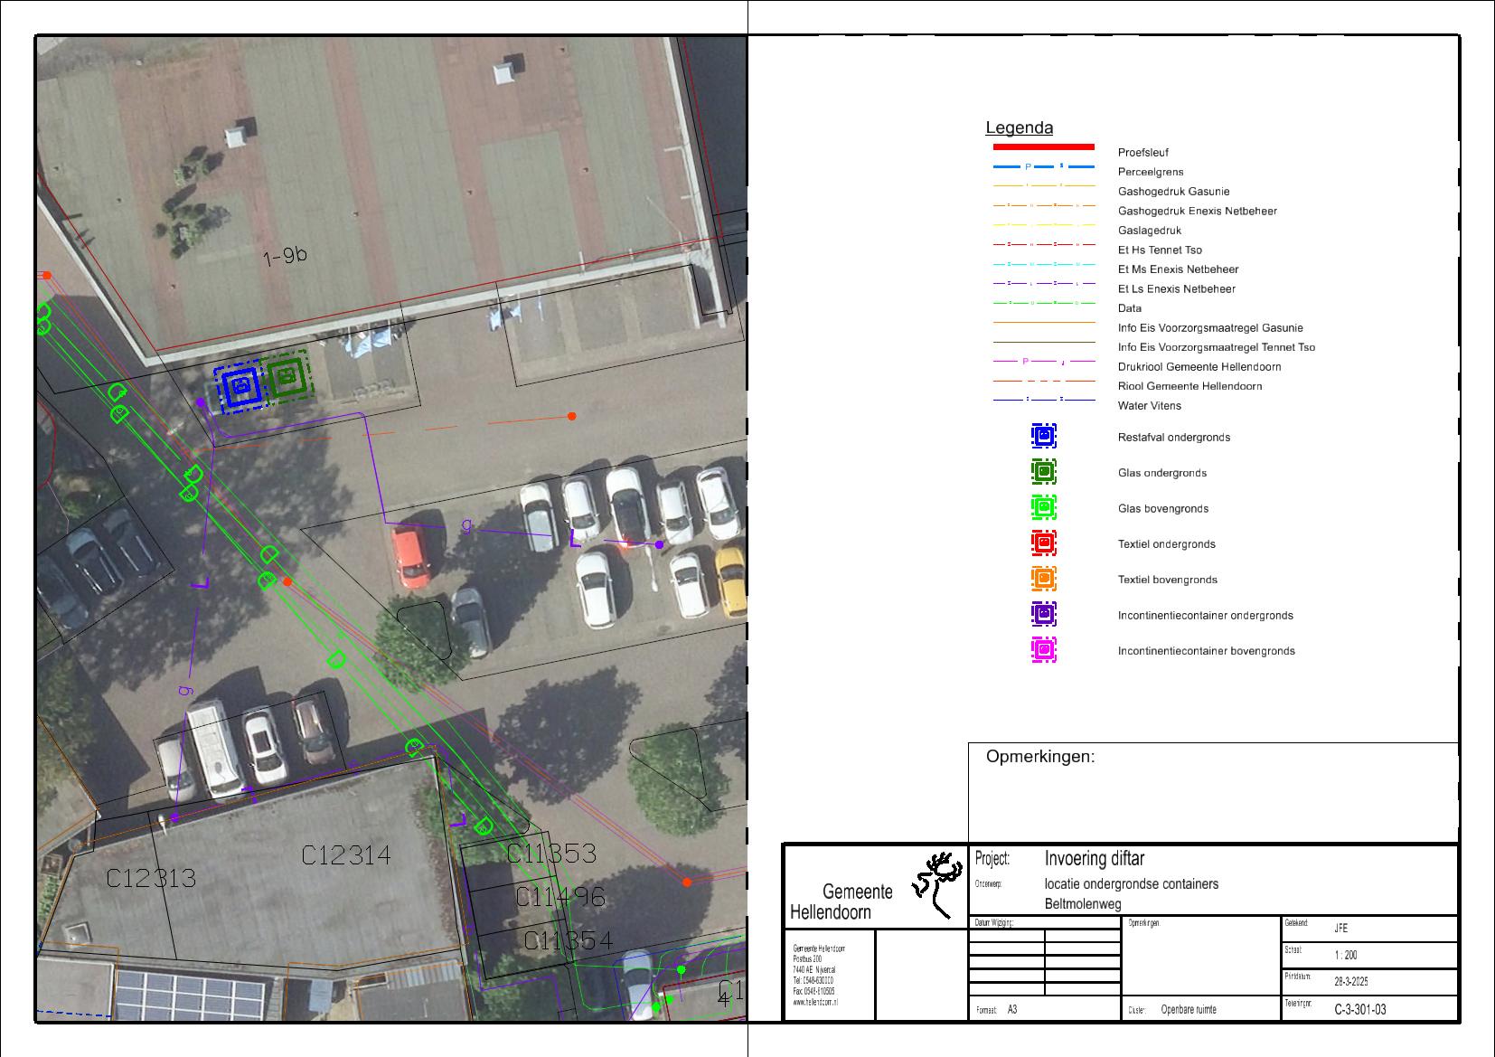Select the green container symbol on the map

287,375
